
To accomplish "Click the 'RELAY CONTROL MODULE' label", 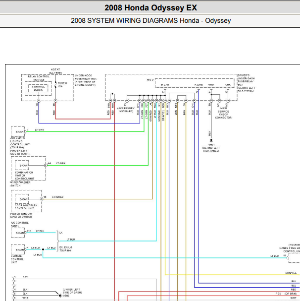I will (x=39, y=78).
